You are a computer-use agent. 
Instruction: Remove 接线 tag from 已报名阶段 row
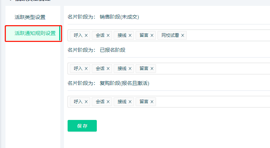click(130, 69)
